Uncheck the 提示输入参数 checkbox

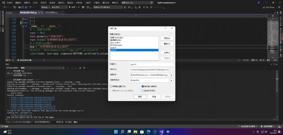[143, 87]
